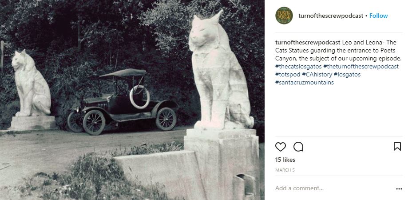
Task: Open turnofthescrewpodcast profile avatar
Action: (x=284, y=16)
